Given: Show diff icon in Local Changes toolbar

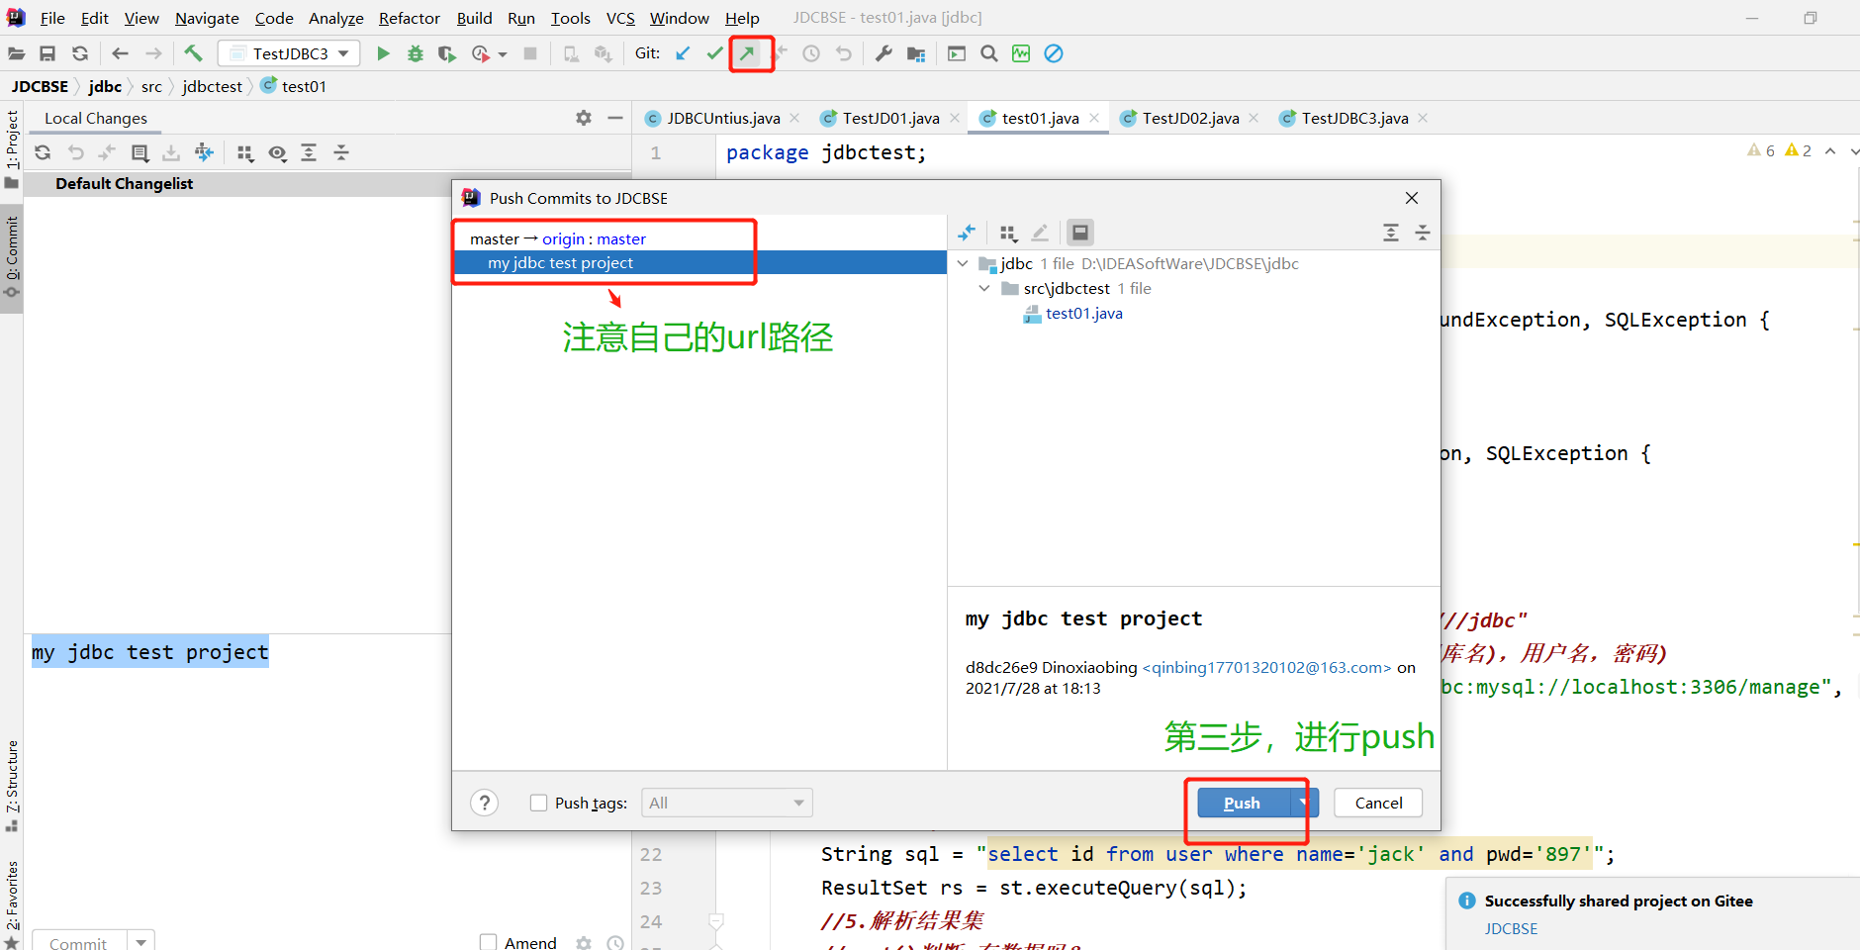Looking at the screenshot, I should (x=107, y=152).
